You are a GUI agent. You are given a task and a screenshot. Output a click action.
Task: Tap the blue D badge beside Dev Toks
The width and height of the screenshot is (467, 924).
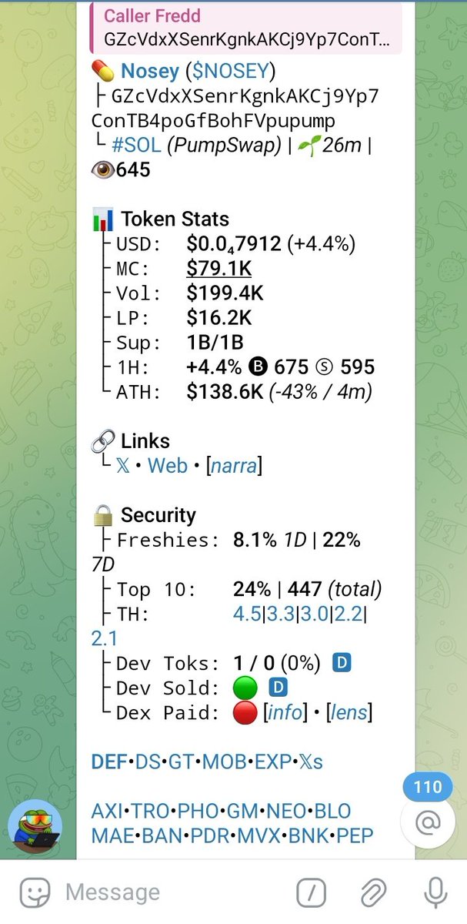342,662
